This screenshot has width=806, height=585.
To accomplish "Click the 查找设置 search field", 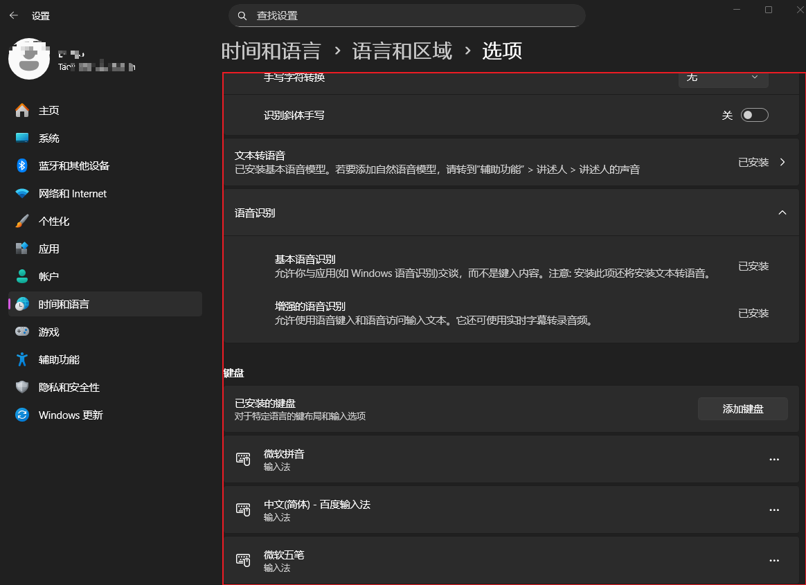I will coord(407,16).
